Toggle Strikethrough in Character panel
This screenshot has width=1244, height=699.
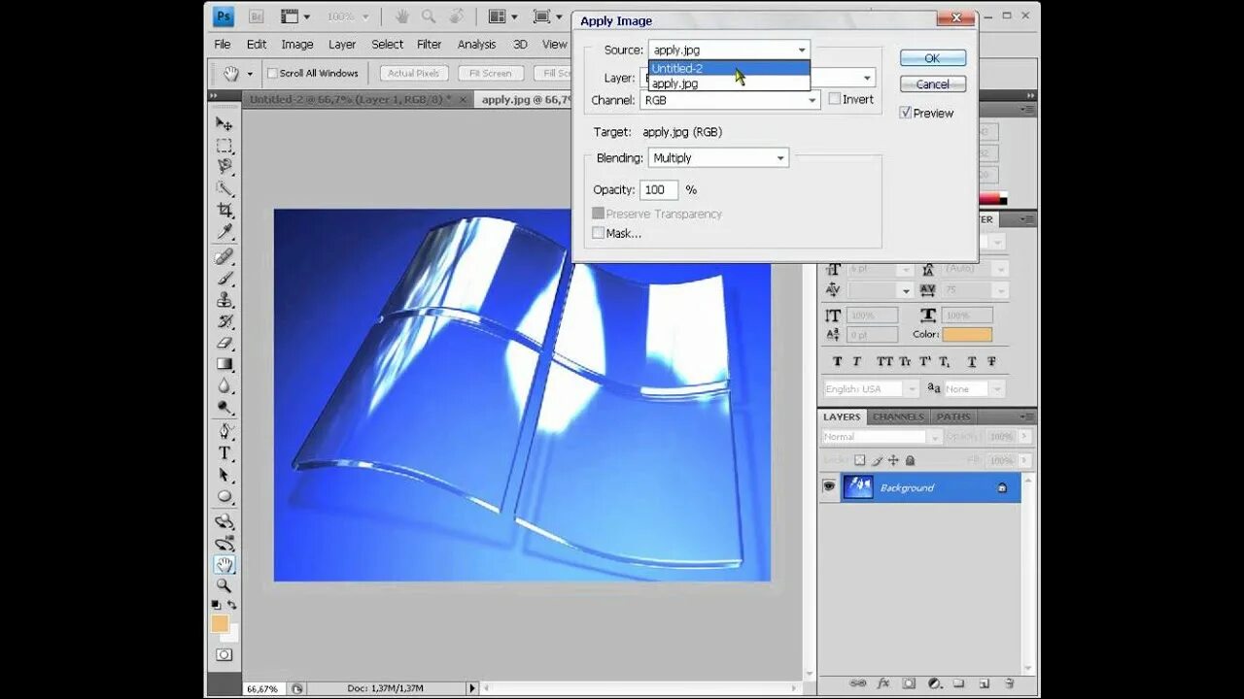991,361
